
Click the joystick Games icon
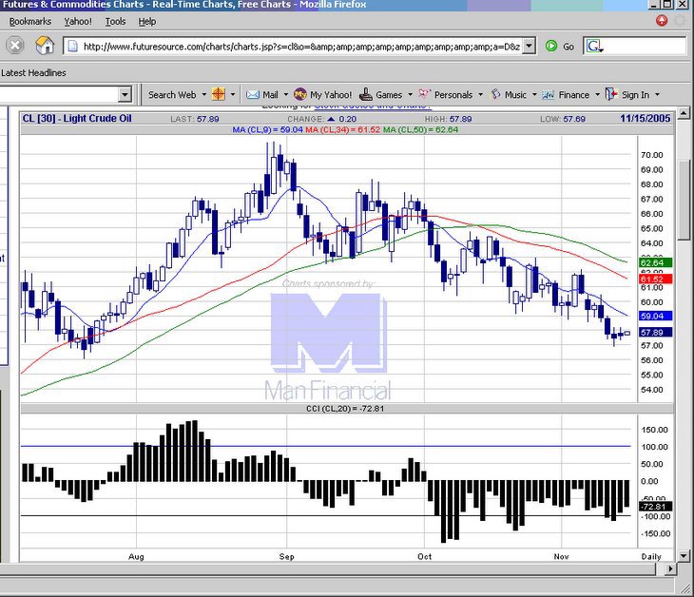366,94
